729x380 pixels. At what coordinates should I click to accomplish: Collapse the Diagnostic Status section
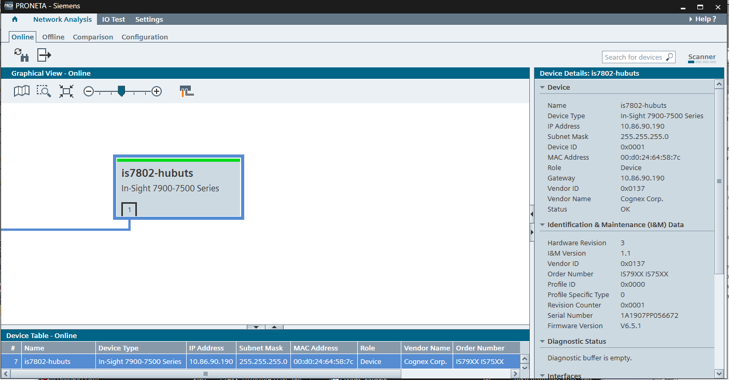[543, 341]
